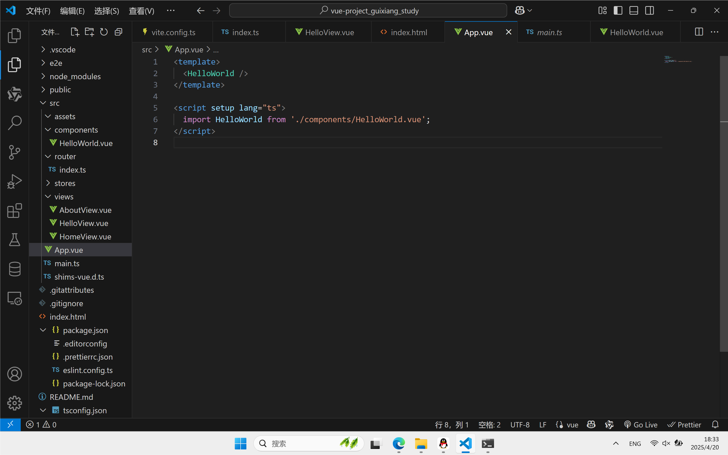Click Prettier in the status bar

[684, 425]
